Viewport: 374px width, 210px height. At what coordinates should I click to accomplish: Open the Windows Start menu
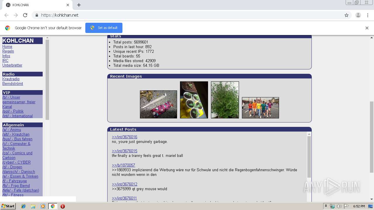8,206
